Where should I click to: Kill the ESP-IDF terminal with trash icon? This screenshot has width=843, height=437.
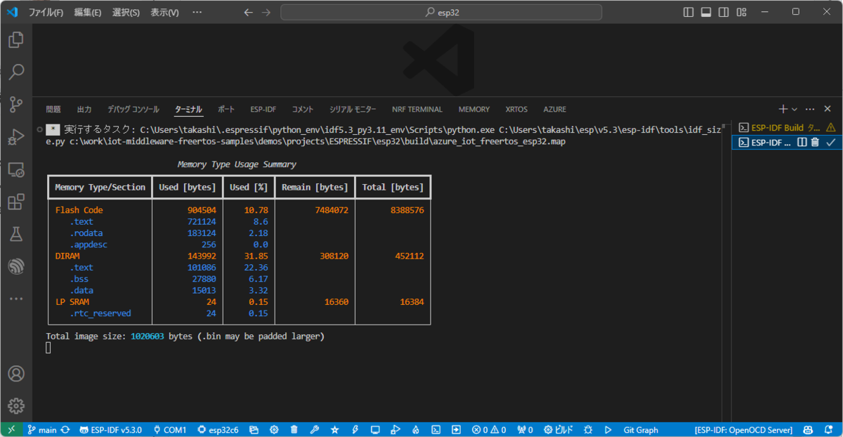[x=813, y=143]
